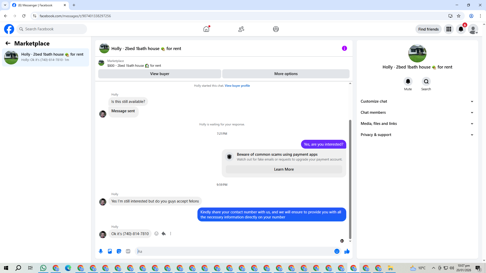Open Microsoft Edge from the taskbar
The image size is (486, 273).
click(68, 268)
